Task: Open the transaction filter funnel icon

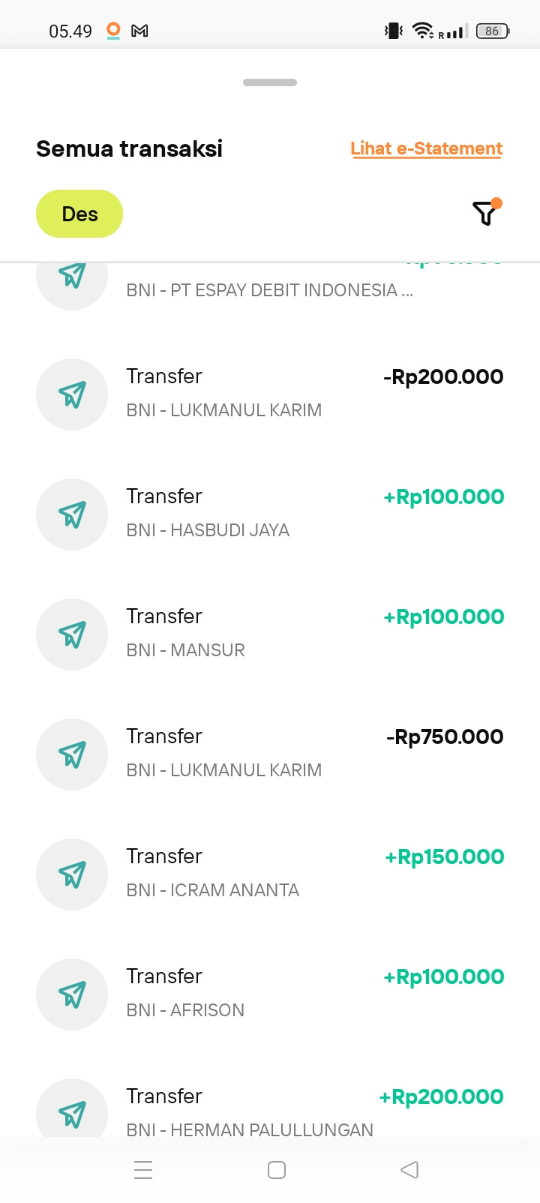Action: [486, 213]
